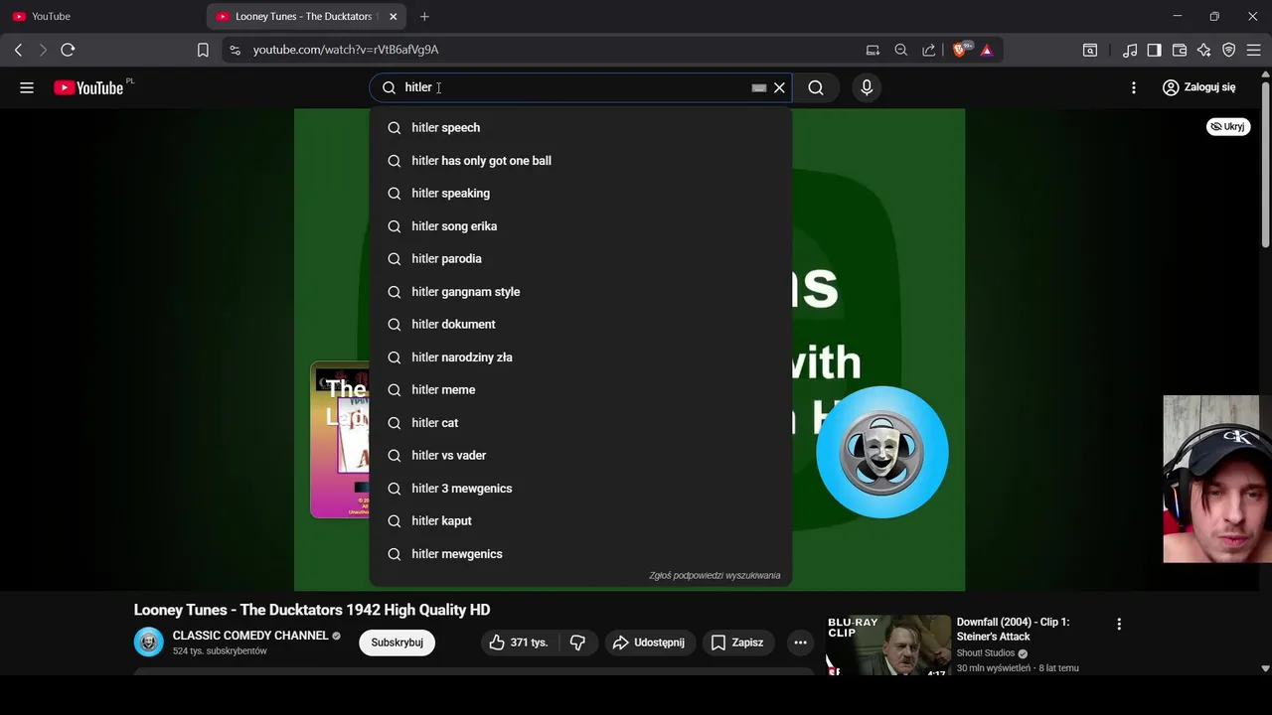This screenshot has width=1272, height=715.
Task: Bookmark this page in the address bar
Action: (203, 50)
